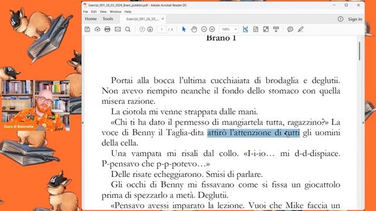Zoom in with plus icon

pos(212,29)
